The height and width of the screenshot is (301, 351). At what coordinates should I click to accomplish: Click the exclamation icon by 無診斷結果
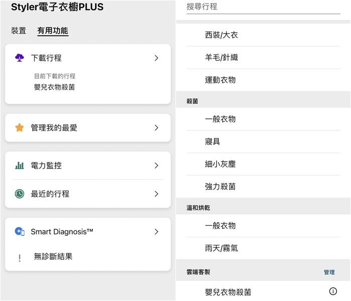pyautogui.click(x=20, y=257)
